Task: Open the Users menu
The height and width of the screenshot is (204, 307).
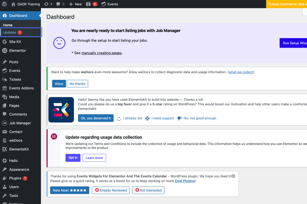Action: (14, 187)
